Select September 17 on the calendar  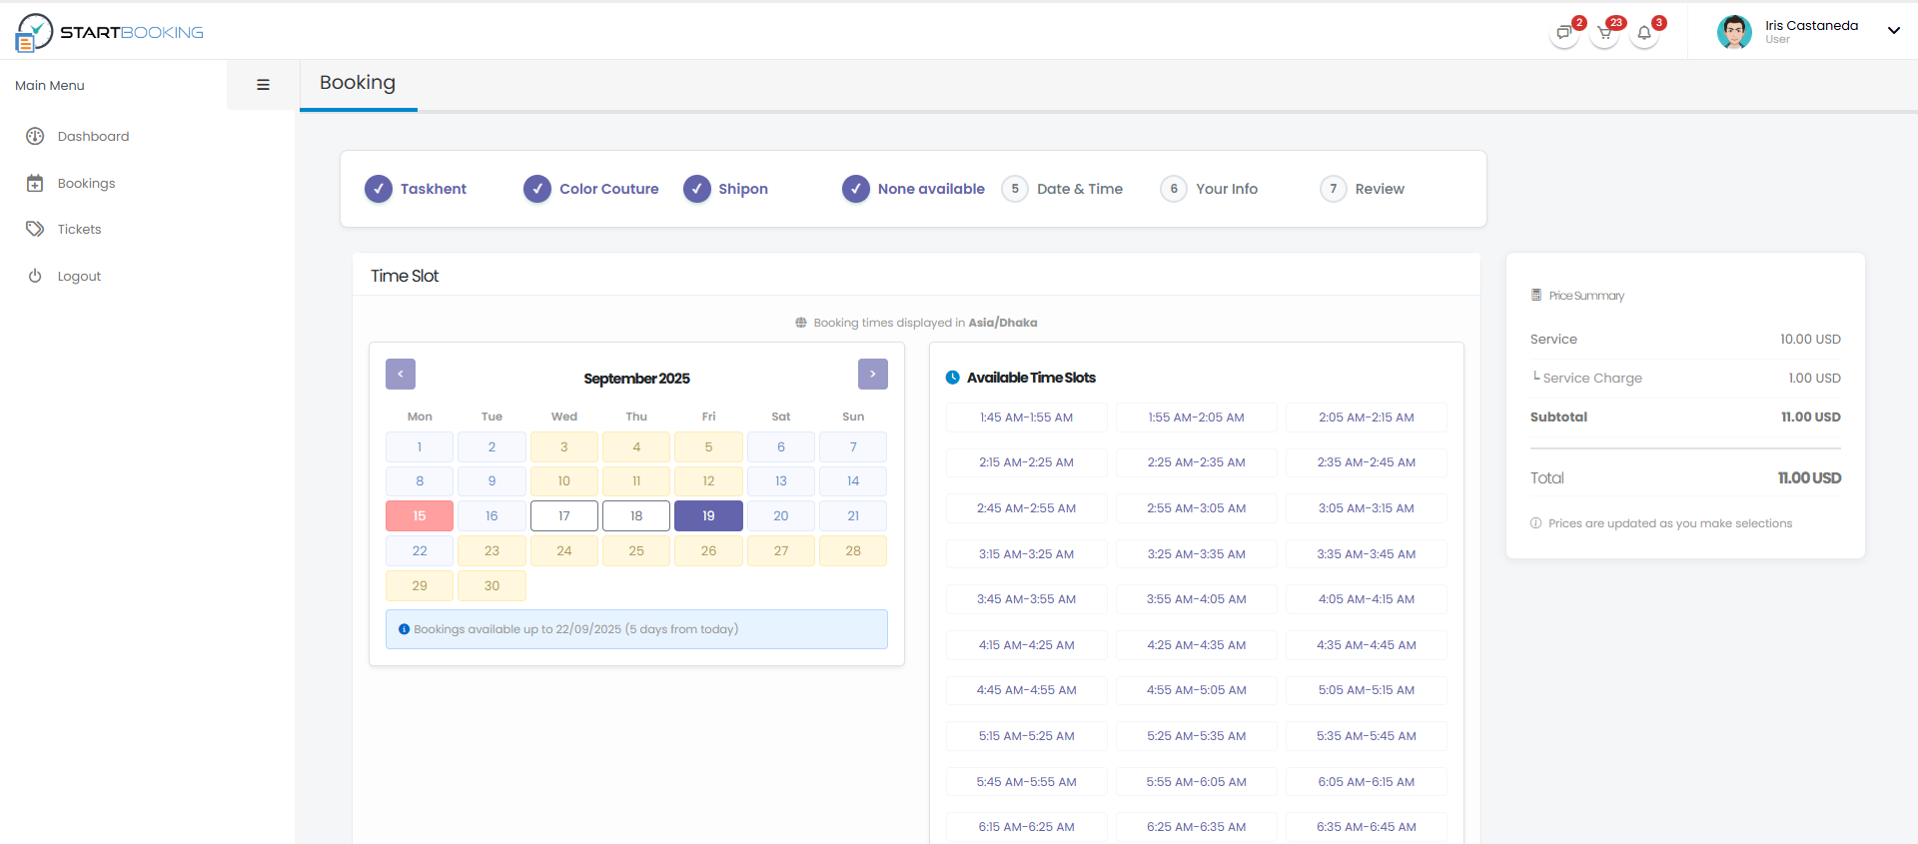[x=563, y=516]
